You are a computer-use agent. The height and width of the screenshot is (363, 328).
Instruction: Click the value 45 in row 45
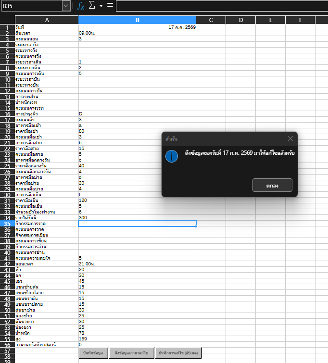coord(138,281)
